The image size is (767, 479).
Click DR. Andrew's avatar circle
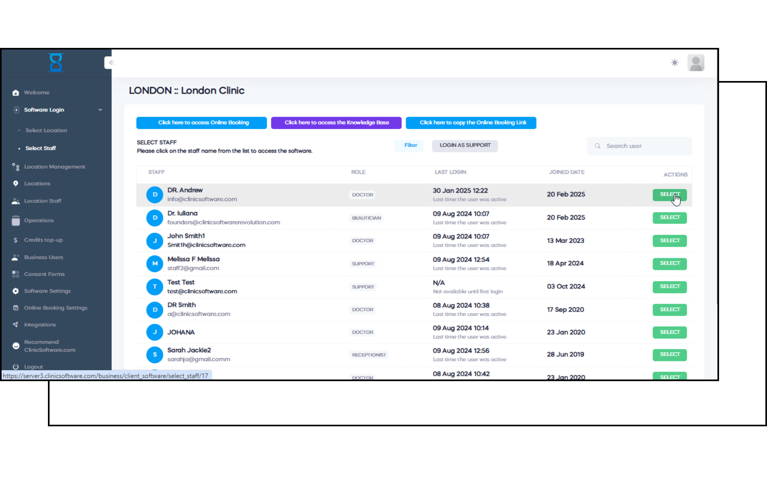155,195
